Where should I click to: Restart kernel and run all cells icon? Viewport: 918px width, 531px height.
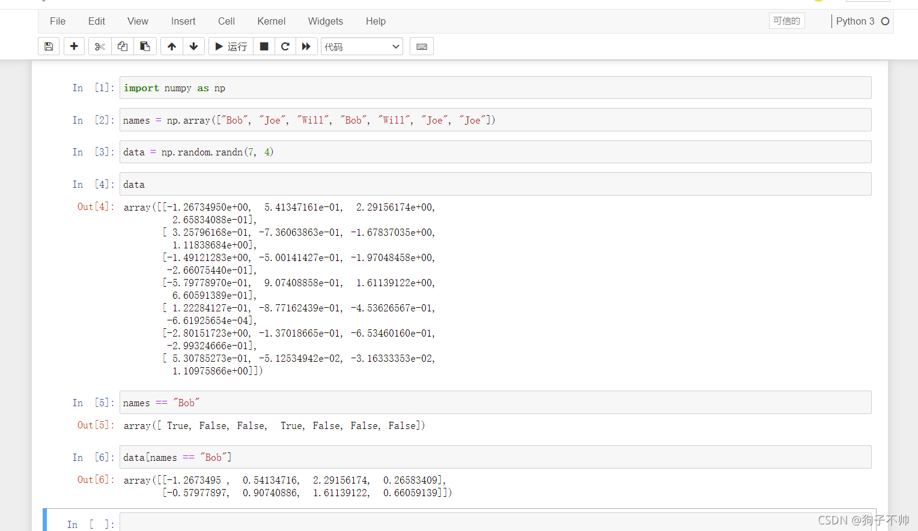(306, 46)
